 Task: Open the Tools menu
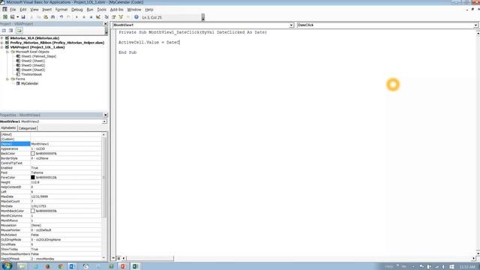click(102, 10)
